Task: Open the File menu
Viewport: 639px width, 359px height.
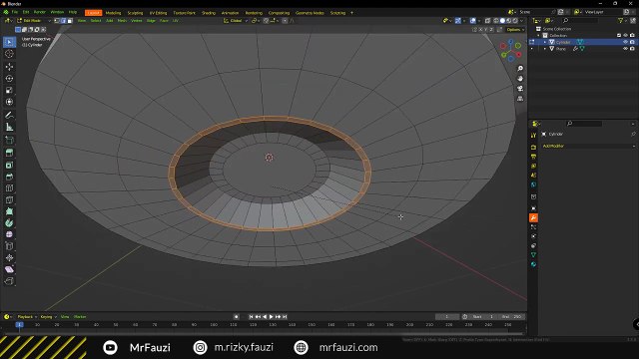Action: click(x=15, y=12)
